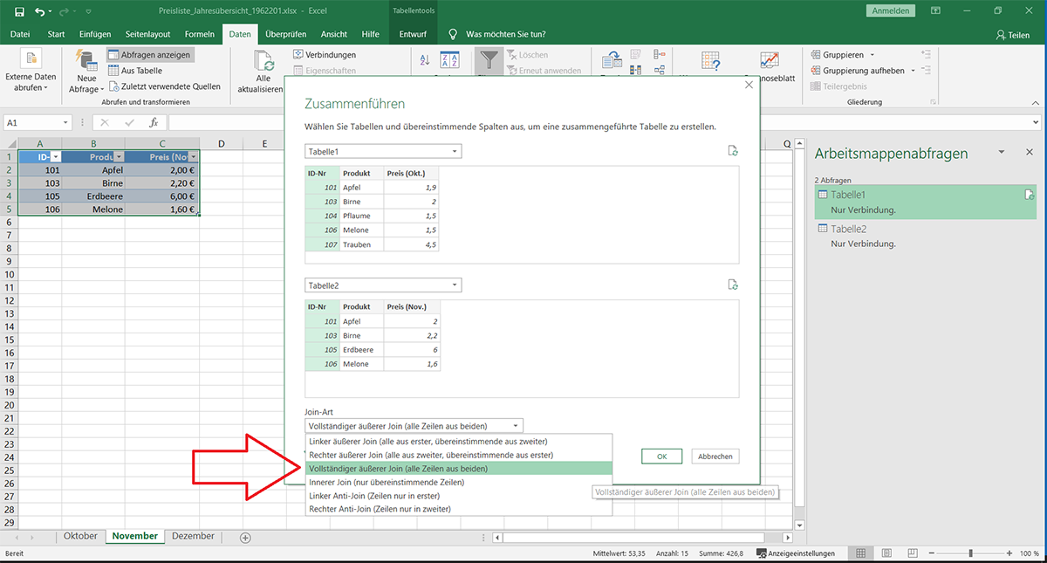The height and width of the screenshot is (563, 1047).
Task: Click refresh preview icon next to Tabelle2 selector
Action: (734, 285)
